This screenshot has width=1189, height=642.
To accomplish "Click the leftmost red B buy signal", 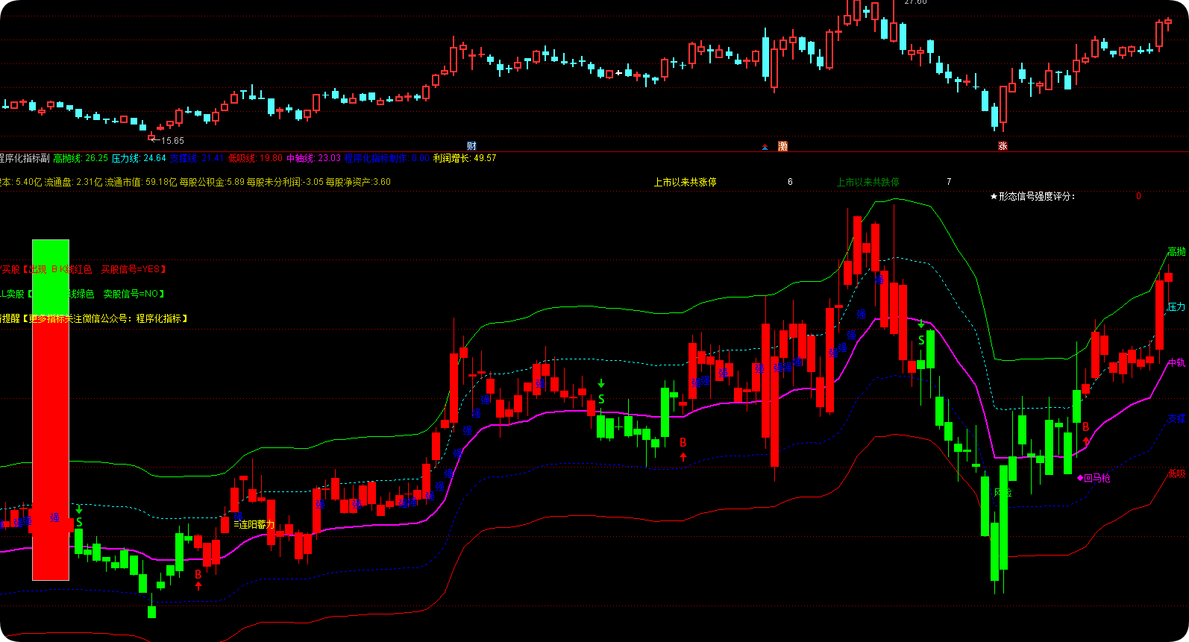I will point(198,574).
